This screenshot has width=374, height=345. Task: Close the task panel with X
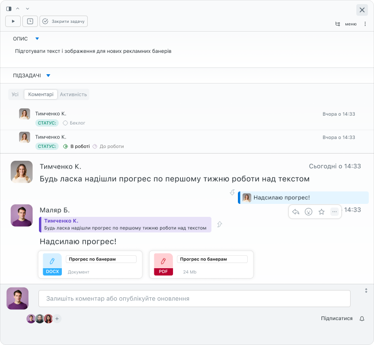click(x=362, y=10)
